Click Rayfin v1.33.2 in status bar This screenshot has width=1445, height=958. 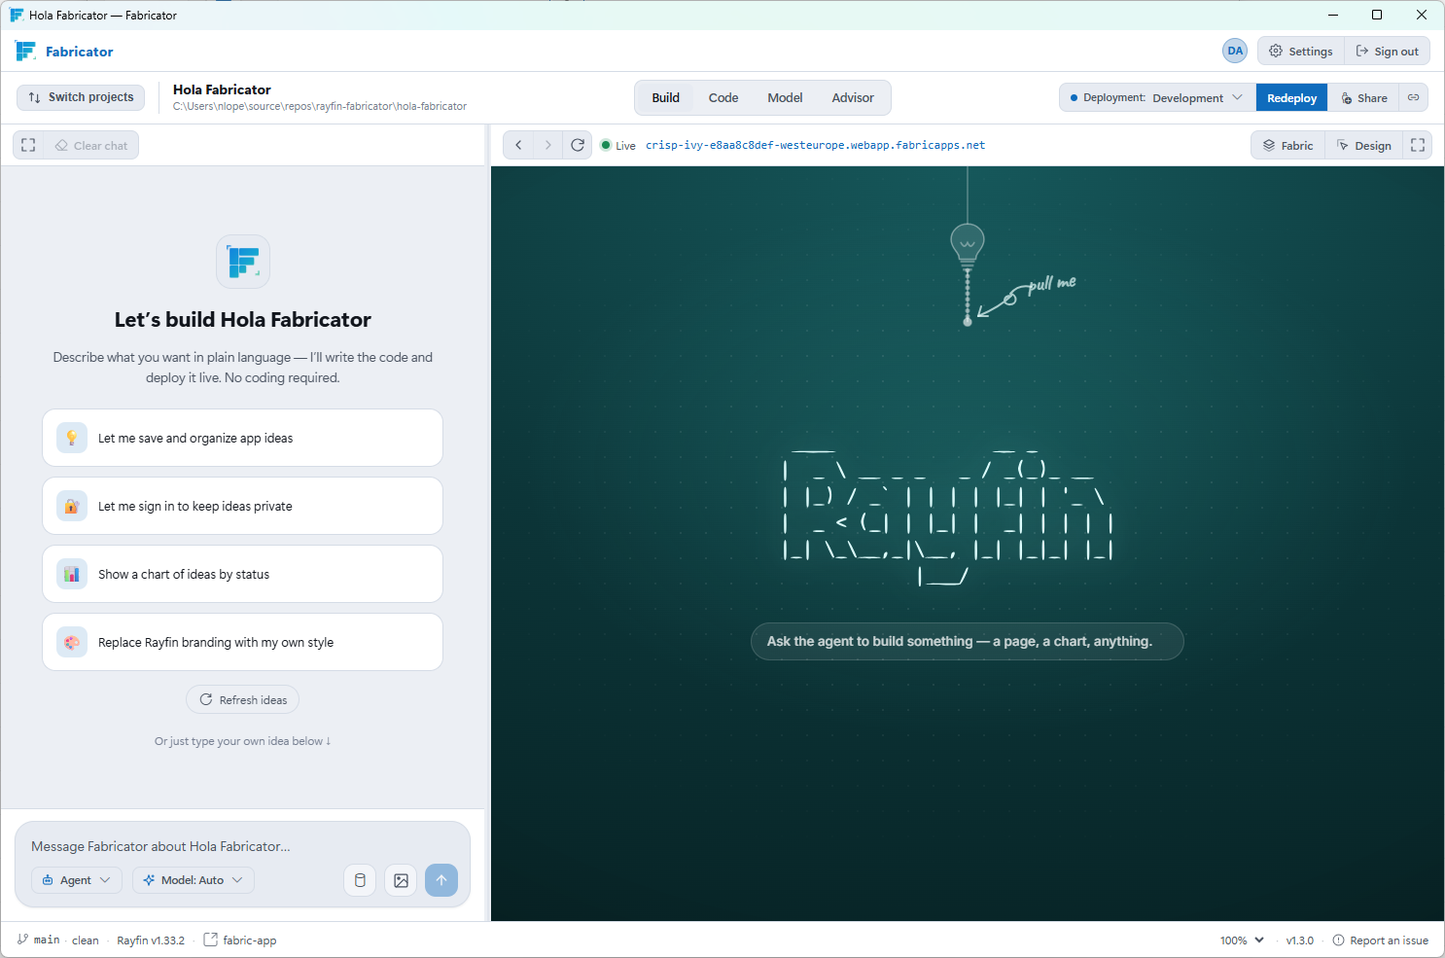coord(151,940)
